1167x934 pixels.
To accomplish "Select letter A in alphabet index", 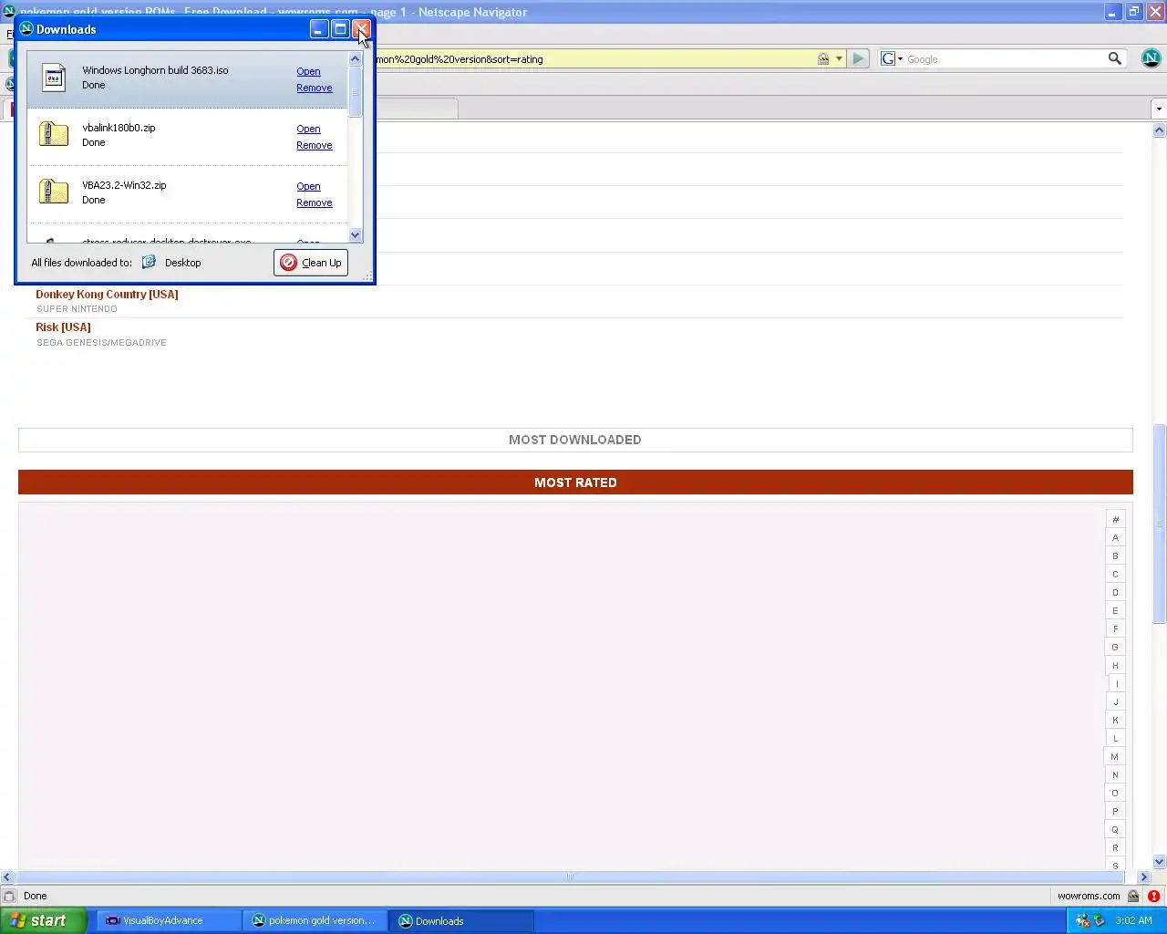I will [x=1115, y=537].
